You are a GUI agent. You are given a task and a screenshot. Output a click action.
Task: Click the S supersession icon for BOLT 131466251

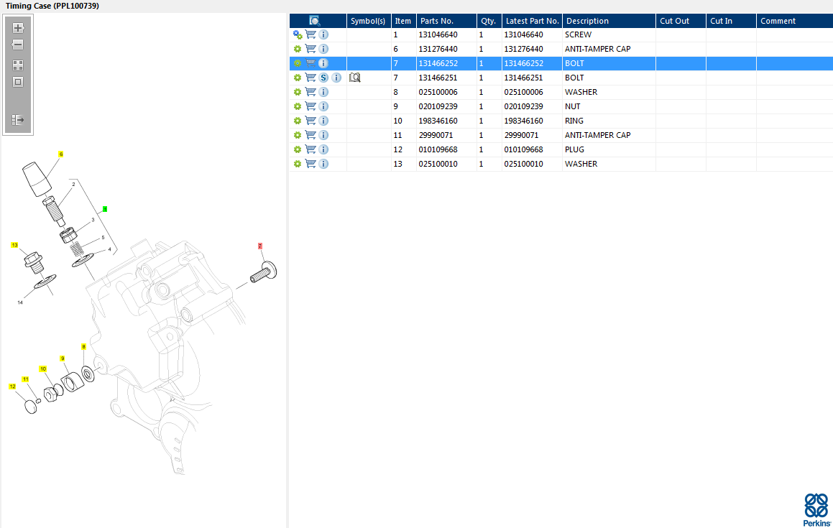tap(323, 78)
